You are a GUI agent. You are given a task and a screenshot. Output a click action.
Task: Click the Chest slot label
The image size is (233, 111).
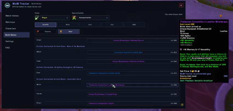click(x=39, y=40)
